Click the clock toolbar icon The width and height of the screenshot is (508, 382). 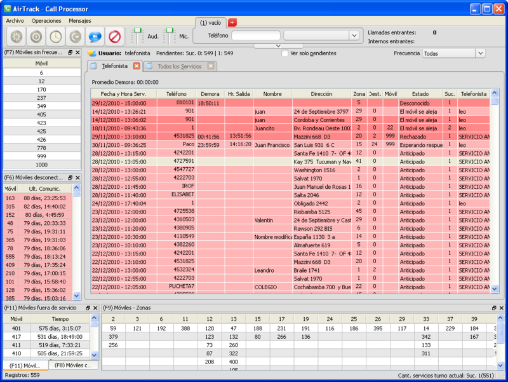pyautogui.click(x=56, y=36)
